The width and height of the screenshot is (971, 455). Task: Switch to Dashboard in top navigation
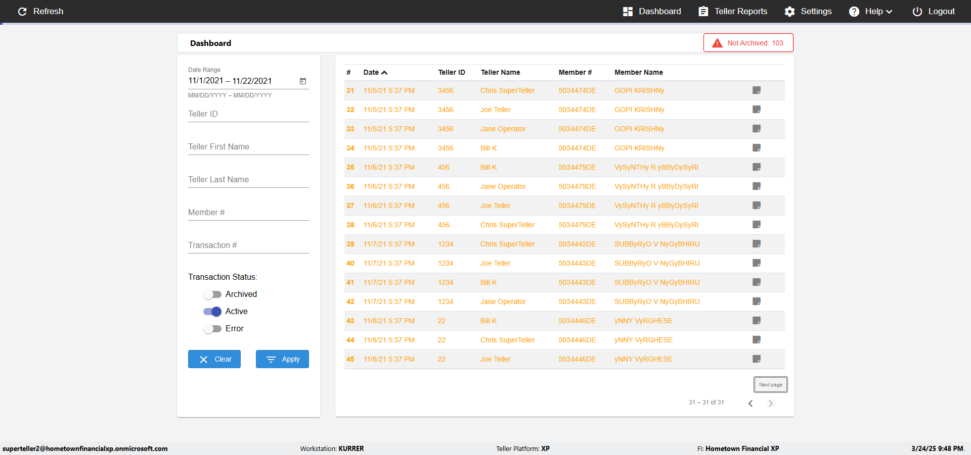(x=652, y=11)
